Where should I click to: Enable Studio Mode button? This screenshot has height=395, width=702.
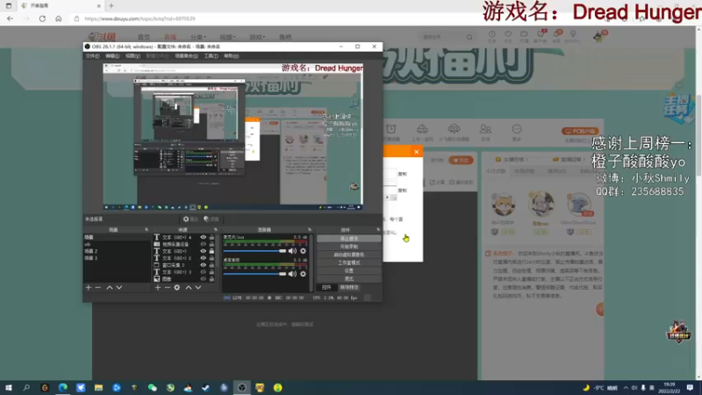(348, 262)
